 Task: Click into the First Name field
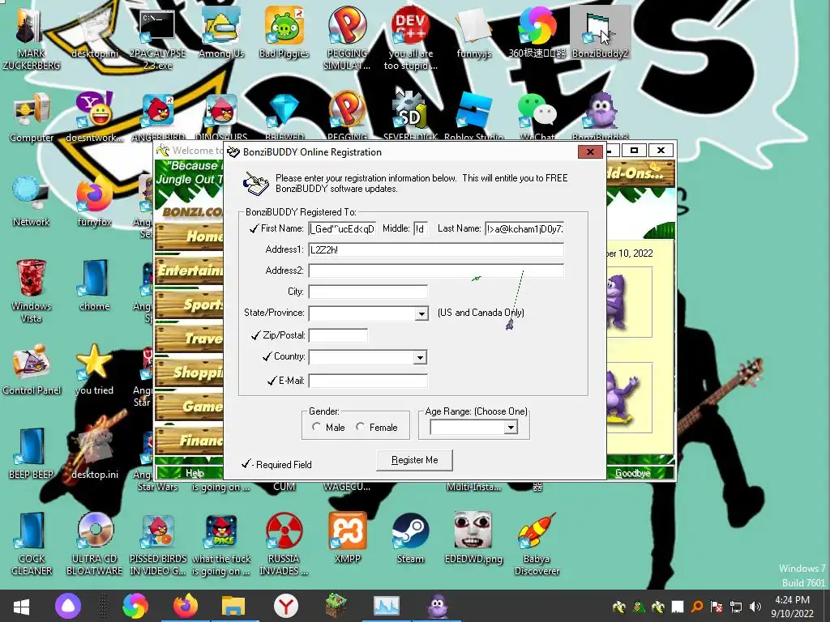[x=343, y=228]
